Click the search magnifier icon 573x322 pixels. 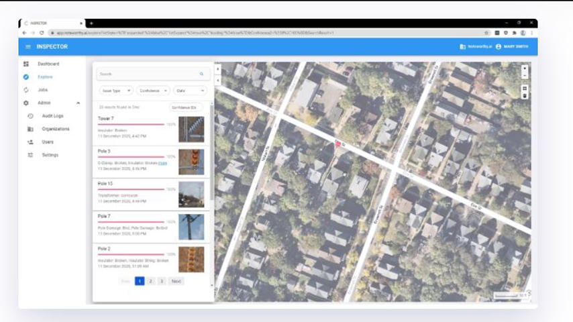201,74
